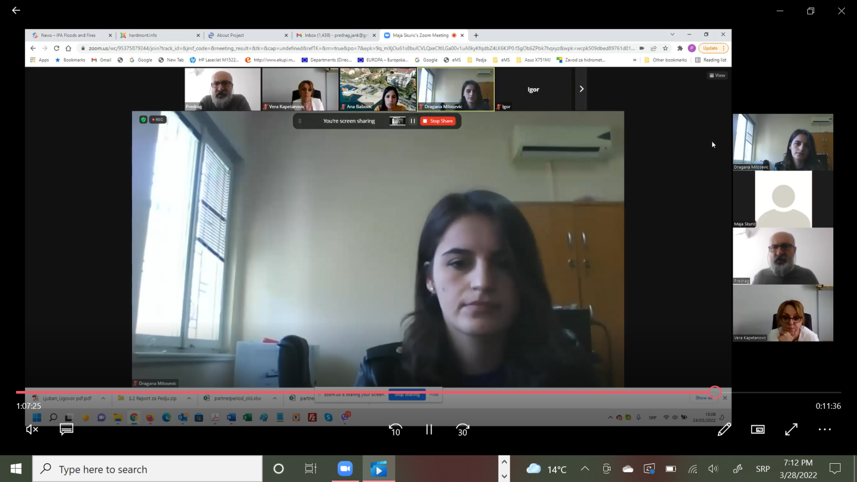Unmute the video player volume

tap(32, 429)
